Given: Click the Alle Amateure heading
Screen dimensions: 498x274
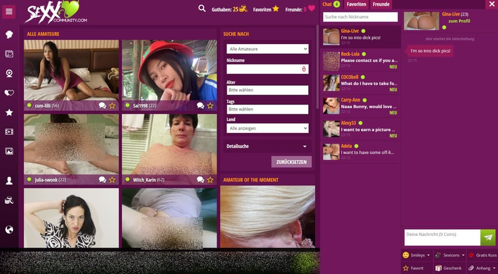Looking at the screenshot, I should coord(43,34).
